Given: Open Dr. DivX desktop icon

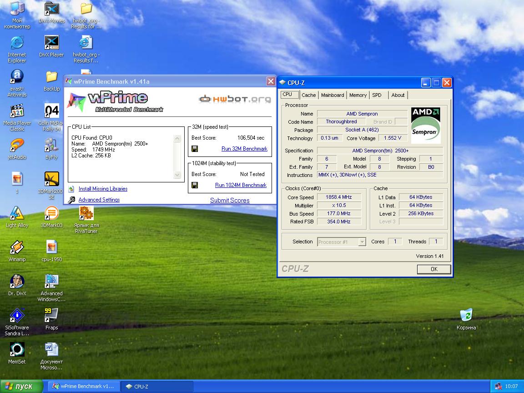Looking at the screenshot, I should pos(17,285).
